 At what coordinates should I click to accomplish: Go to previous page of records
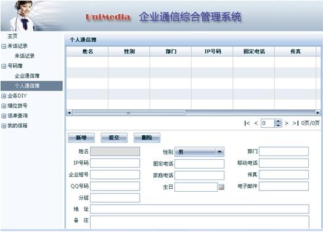256,123
